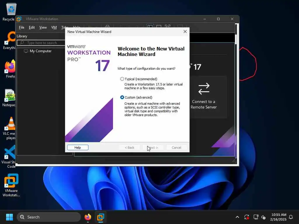Expand the system tray hidden icons chevron
299x224 pixels.
pos(237,217)
